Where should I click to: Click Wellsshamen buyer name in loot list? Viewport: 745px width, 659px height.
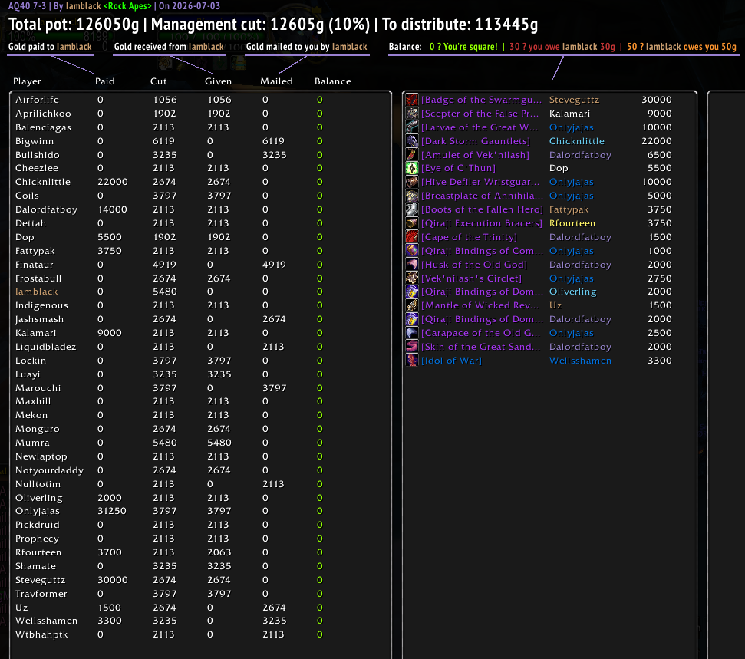click(x=580, y=361)
